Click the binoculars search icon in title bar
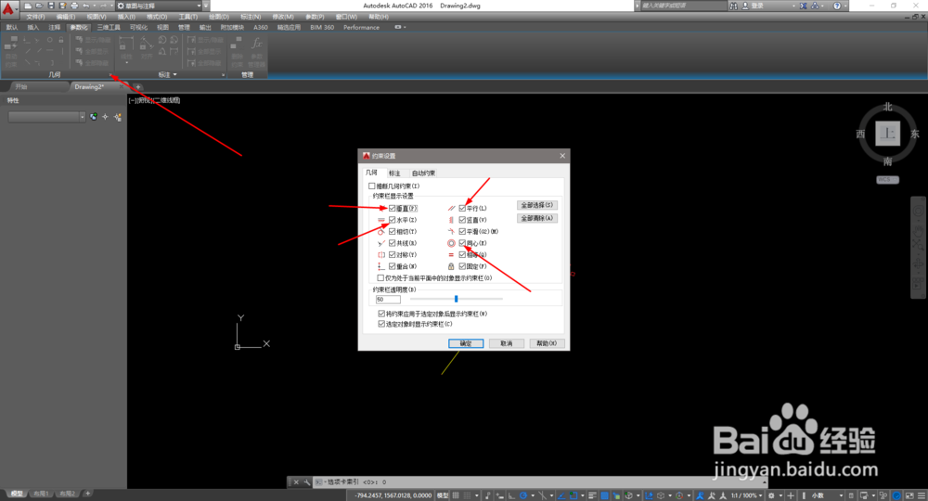The image size is (928, 501). 734,6
